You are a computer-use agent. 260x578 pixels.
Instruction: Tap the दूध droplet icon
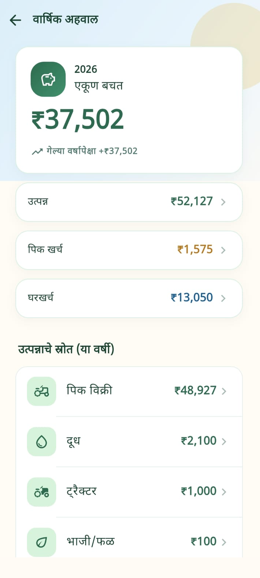42,441
